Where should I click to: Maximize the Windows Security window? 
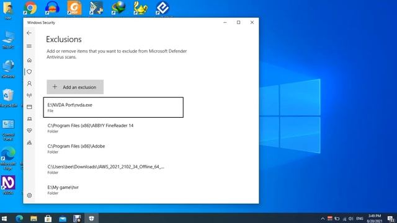pyautogui.click(x=238, y=22)
